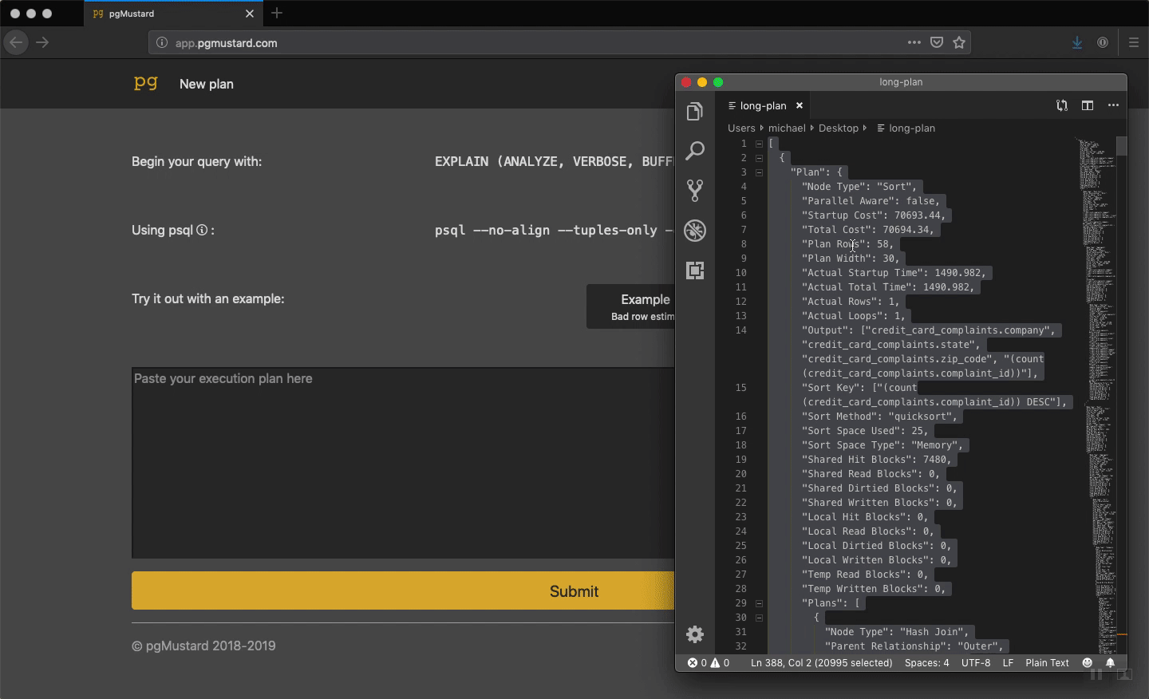The image size is (1149, 699).
Task: Click the Example bad row estimate button
Action: click(631, 306)
